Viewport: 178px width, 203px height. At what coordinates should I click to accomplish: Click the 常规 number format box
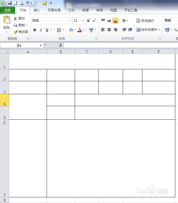[171, 21]
